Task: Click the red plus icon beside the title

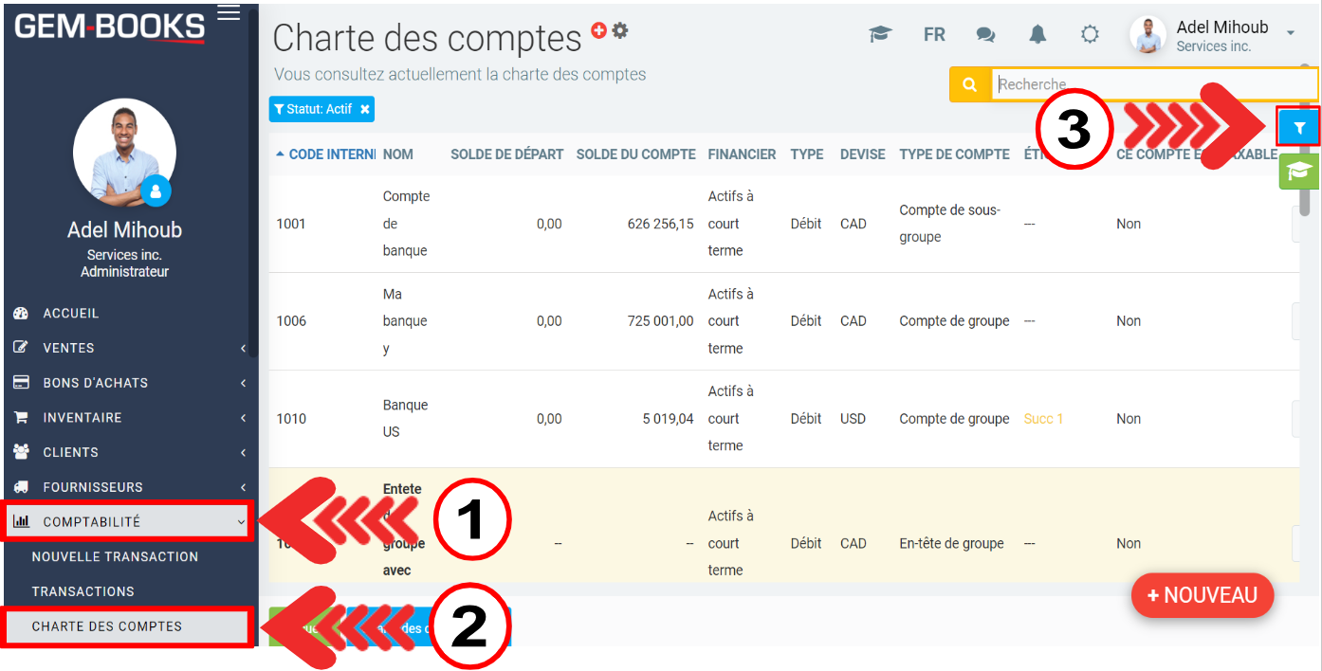Action: tap(598, 30)
